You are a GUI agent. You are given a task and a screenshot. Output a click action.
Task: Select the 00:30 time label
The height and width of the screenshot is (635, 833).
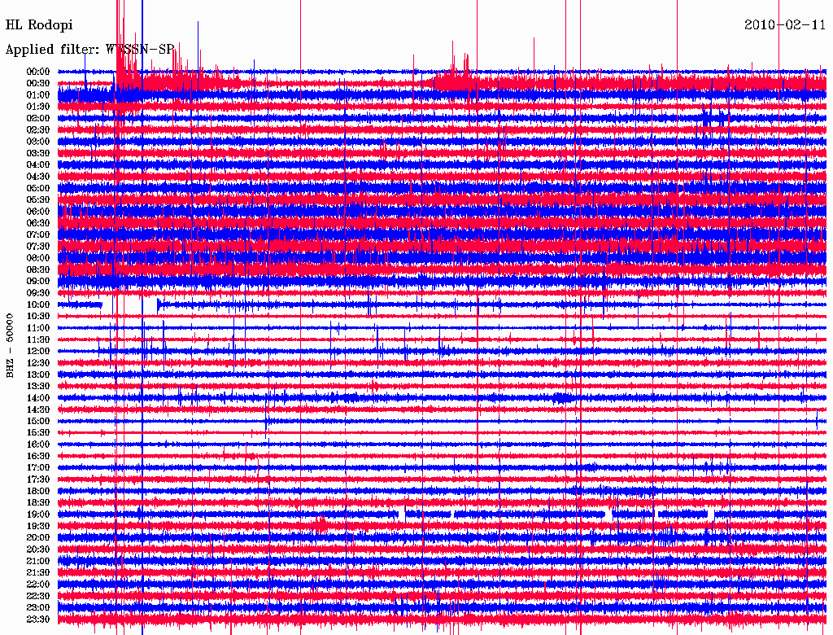38,84
